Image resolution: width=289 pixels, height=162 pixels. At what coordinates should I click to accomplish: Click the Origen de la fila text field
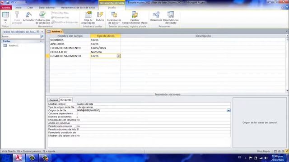point(151,110)
